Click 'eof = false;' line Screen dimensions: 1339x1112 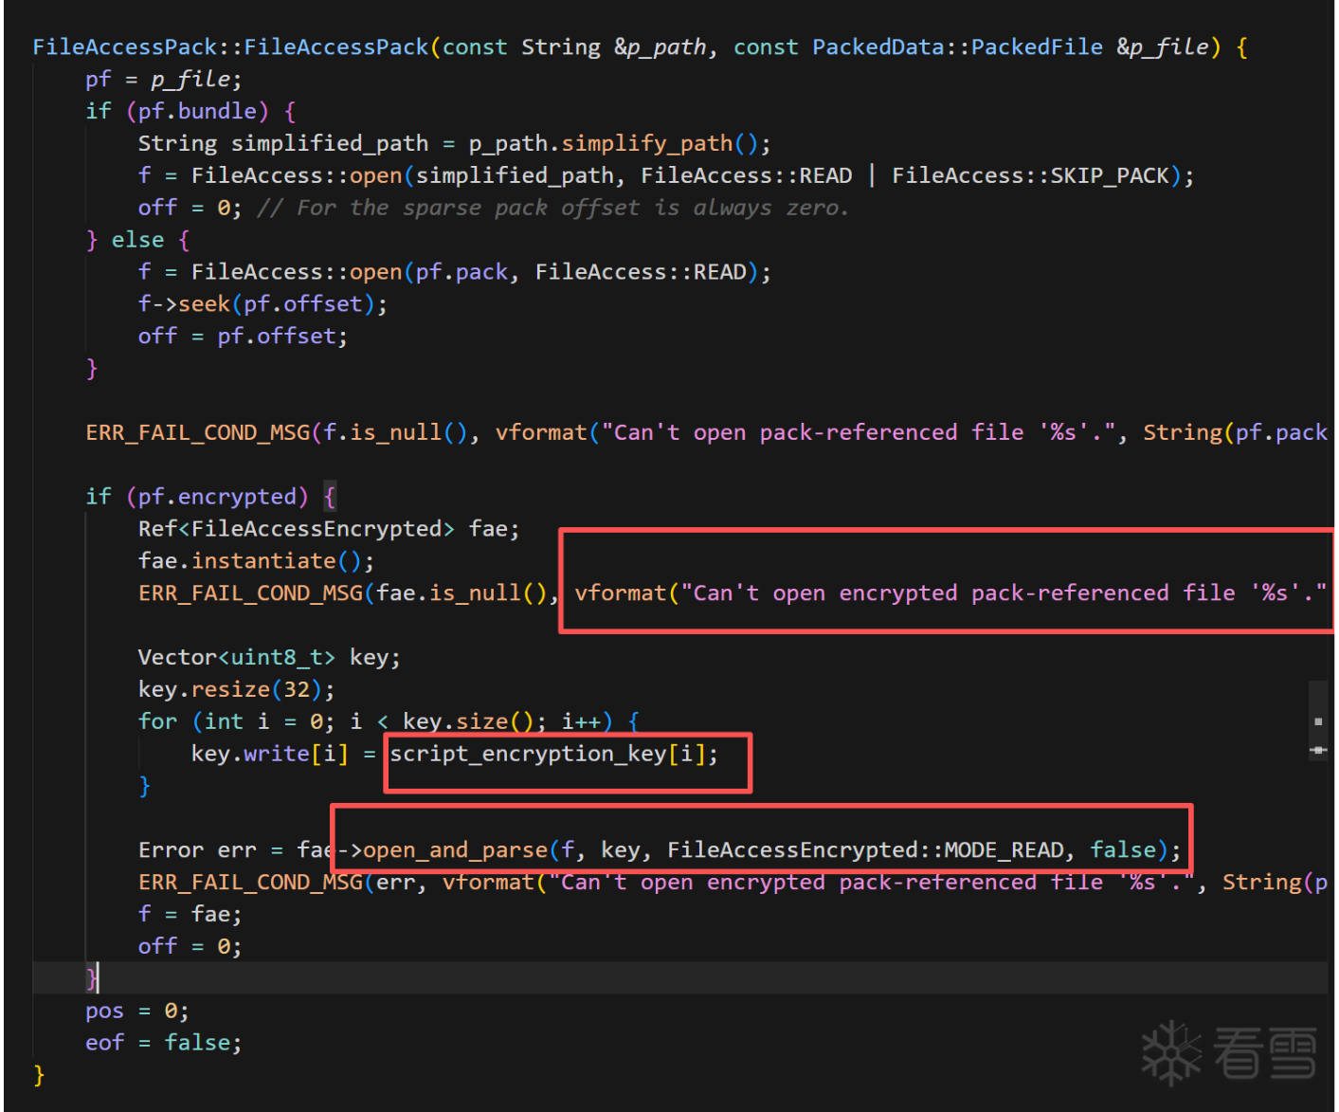click(x=164, y=1043)
